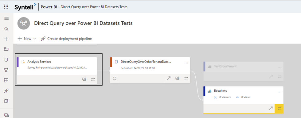The height and width of the screenshot is (118, 301).
Task: Click the Create plus icon in sidebar
Action: tap(6, 39)
